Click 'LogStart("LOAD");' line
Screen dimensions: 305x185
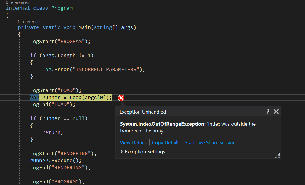(x=56, y=90)
